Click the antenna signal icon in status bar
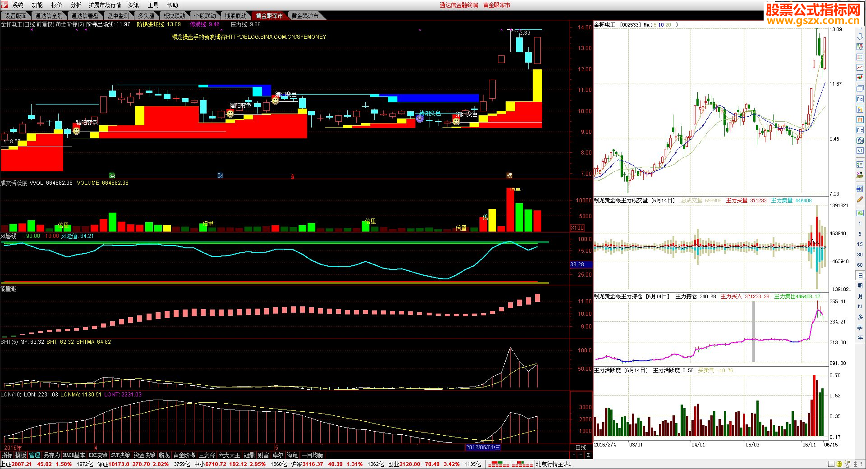Image resolution: width=866 pixels, height=469 pixels. click(x=847, y=464)
